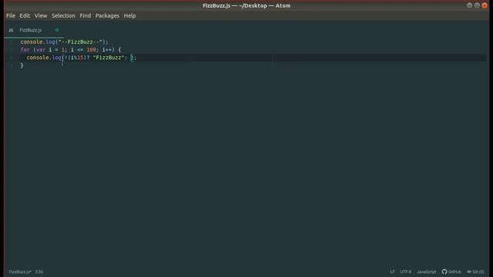Minimize the Atom window
This screenshot has height=277, width=493.
pos(469,5)
